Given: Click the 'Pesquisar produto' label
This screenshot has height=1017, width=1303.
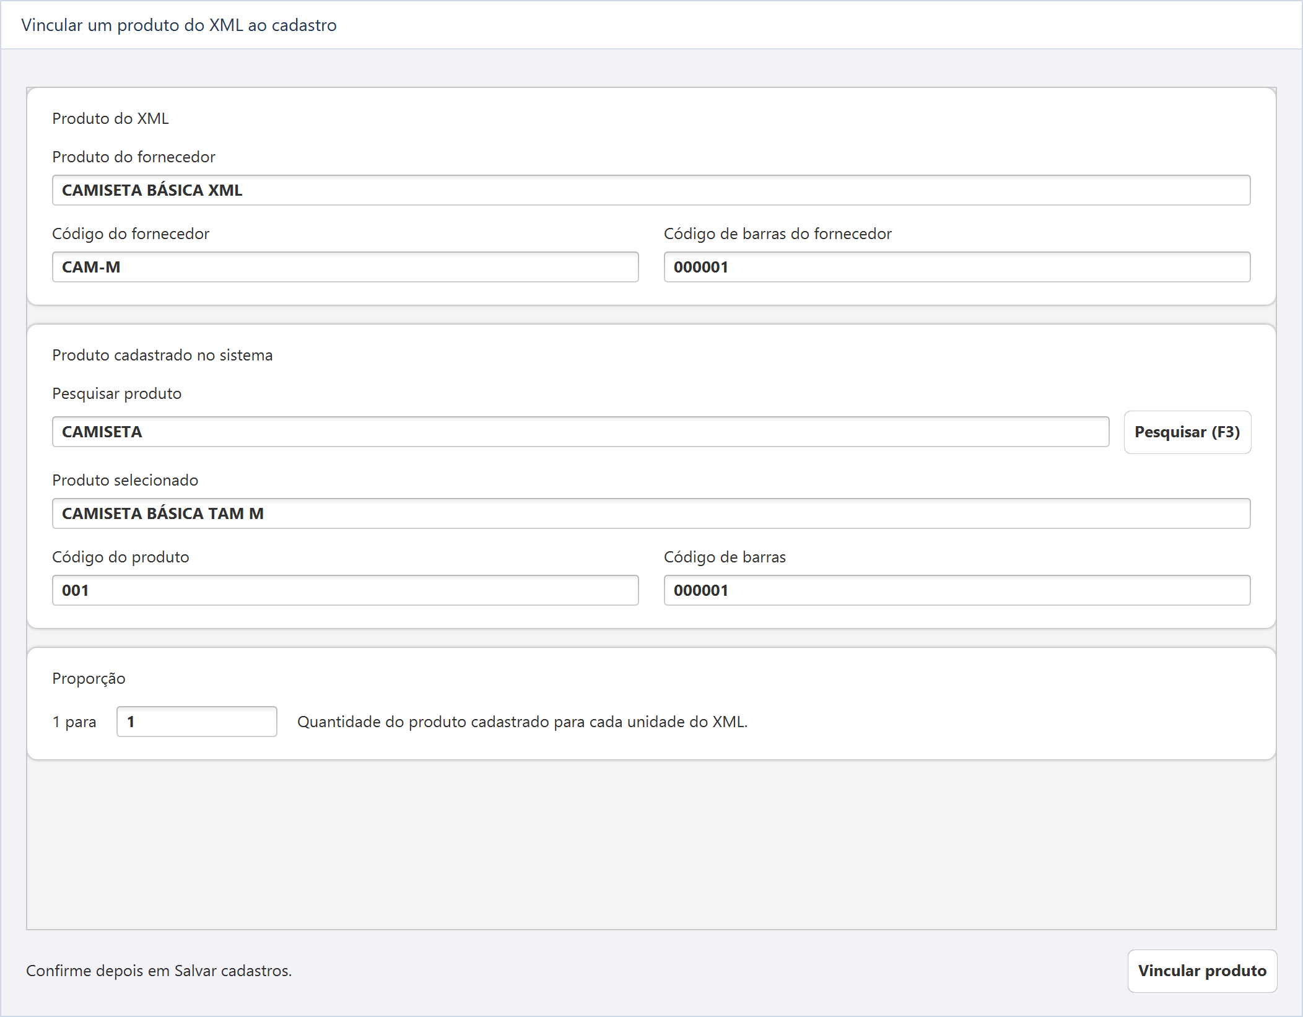Looking at the screenshot, I should pos(116,394).
